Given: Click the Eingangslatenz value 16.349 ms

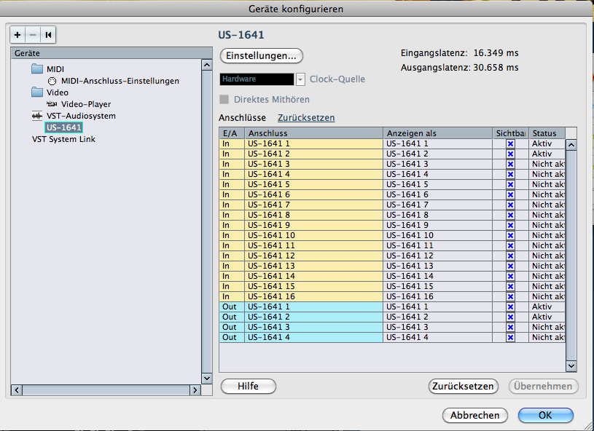Looking at the screenshot, I should tap(496, 53).
